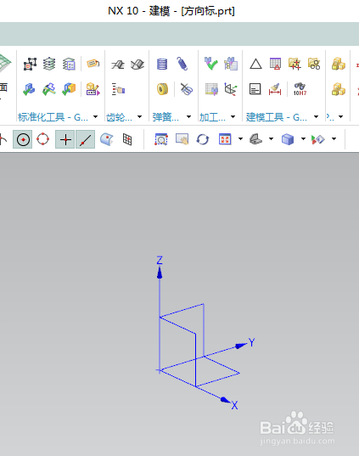The width and height of the screenshot is (359, 456).
Task: Click the table with red triangle icon
Action: coord(275,64)
